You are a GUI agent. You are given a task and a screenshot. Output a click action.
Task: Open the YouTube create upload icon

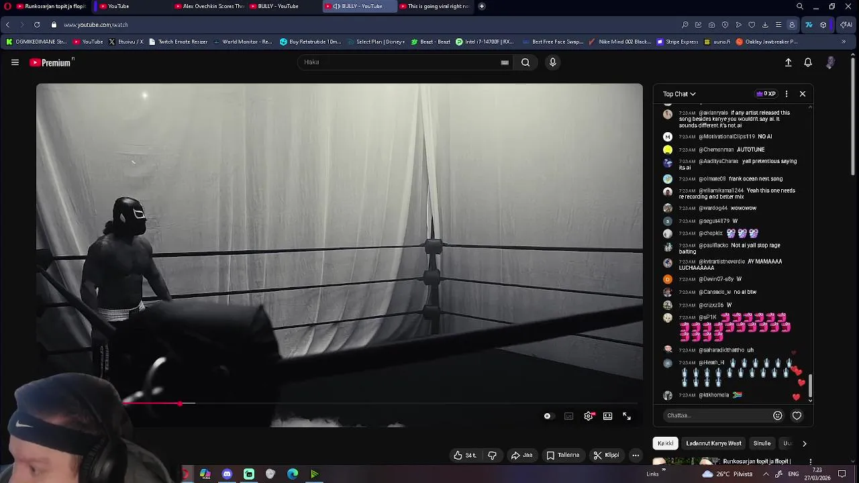[x=789, y=62]
